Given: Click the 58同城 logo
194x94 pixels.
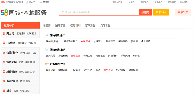Looking at the screenshot, I should coord(24,13).
